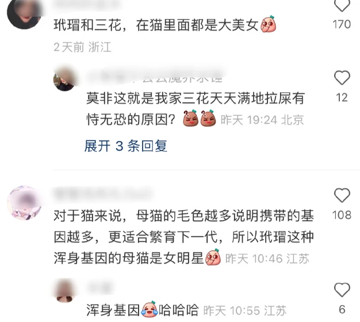Expand 展开 3 条回复 replies
The image size is (360, 322).
(x=125, y=146)
